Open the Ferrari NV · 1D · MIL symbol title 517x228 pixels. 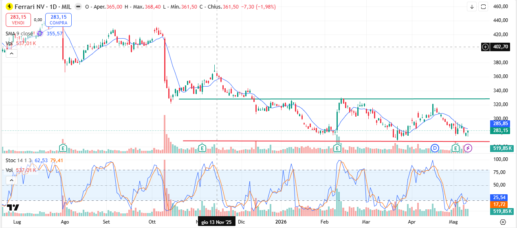pyautogui.click(x=44, y=7)
